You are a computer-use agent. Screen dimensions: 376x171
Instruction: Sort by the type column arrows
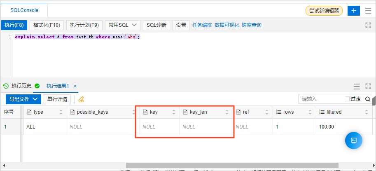[x=61, y=112]
